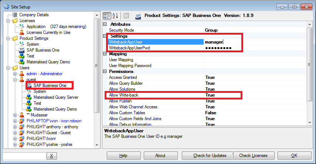Viewport: 316px width, 164px height.
Task: Collapse the Licenses tree node
Action: 8,21
